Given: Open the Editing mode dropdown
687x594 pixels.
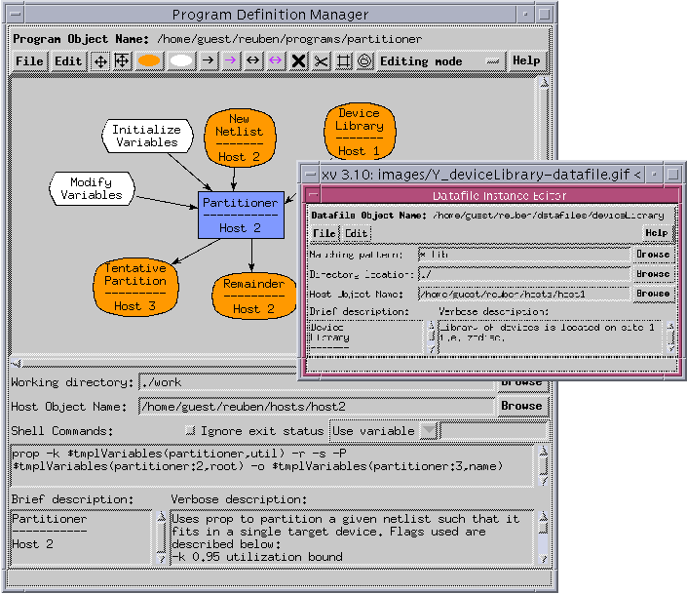Looking at the screenshot, I should (x=493, y=60).
